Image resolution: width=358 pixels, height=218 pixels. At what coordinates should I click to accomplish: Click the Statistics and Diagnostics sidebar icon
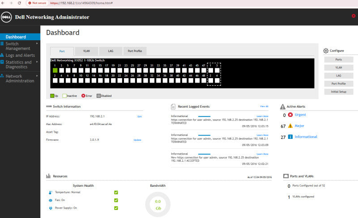pos(2,62)
